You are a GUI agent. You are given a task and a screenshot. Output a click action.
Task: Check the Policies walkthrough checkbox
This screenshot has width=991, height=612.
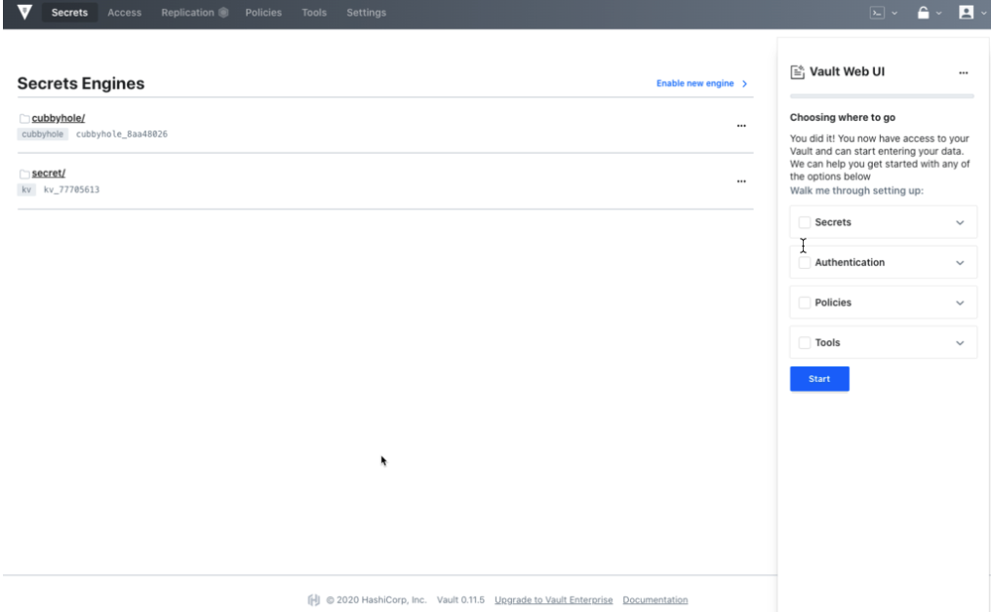(805, 302)
